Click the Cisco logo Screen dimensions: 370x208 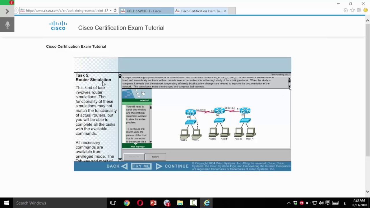click(x=58, y=25)
